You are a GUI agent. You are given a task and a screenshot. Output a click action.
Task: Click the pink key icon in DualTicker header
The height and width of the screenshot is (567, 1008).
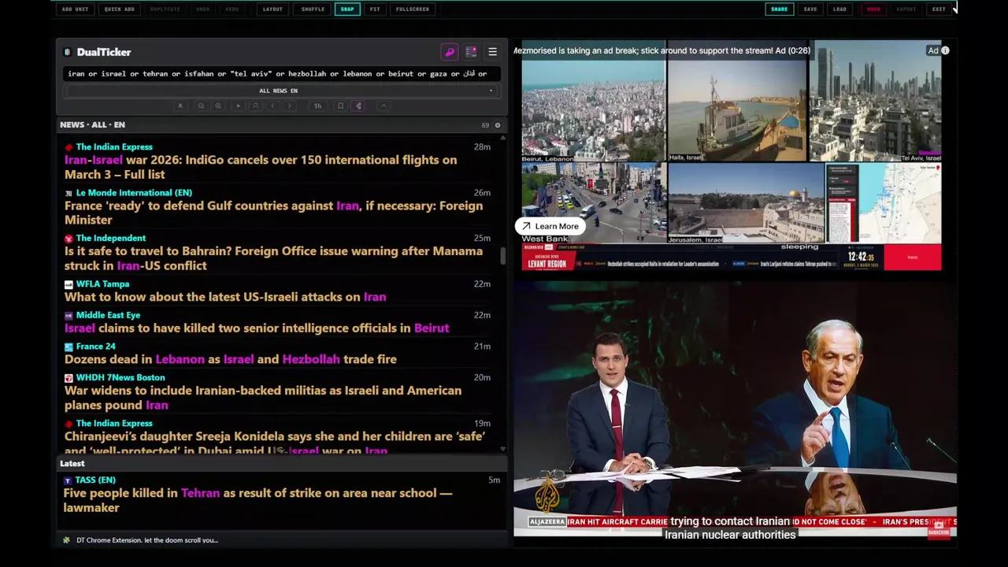[450, 52]
